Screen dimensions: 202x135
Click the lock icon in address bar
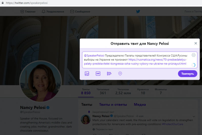click(x=3, y=3)
